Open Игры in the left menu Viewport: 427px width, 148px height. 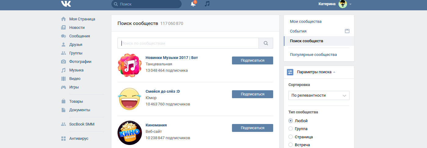(x=74, y=87)
